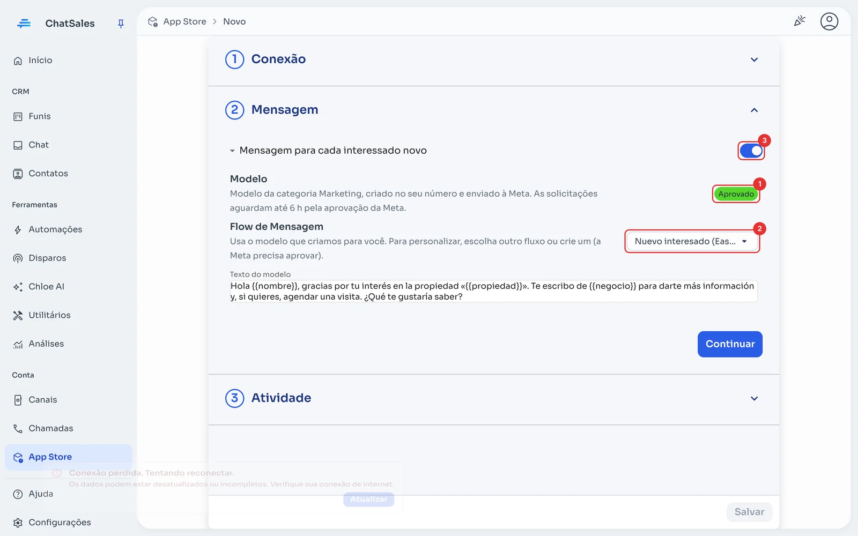
Task: Click the Mensagem step title
Action: (285, 109)
